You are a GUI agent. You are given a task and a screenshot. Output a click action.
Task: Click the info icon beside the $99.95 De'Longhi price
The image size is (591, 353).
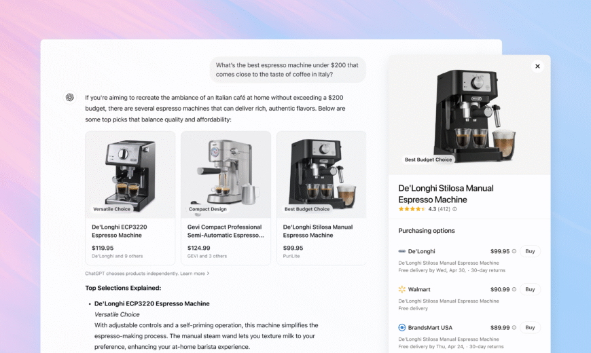click(x=514, y=251)
